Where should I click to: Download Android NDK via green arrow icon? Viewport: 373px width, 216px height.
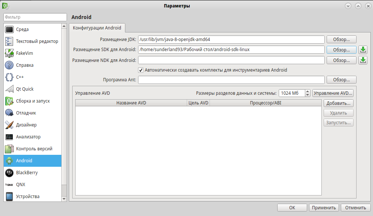tap(363, 60)
